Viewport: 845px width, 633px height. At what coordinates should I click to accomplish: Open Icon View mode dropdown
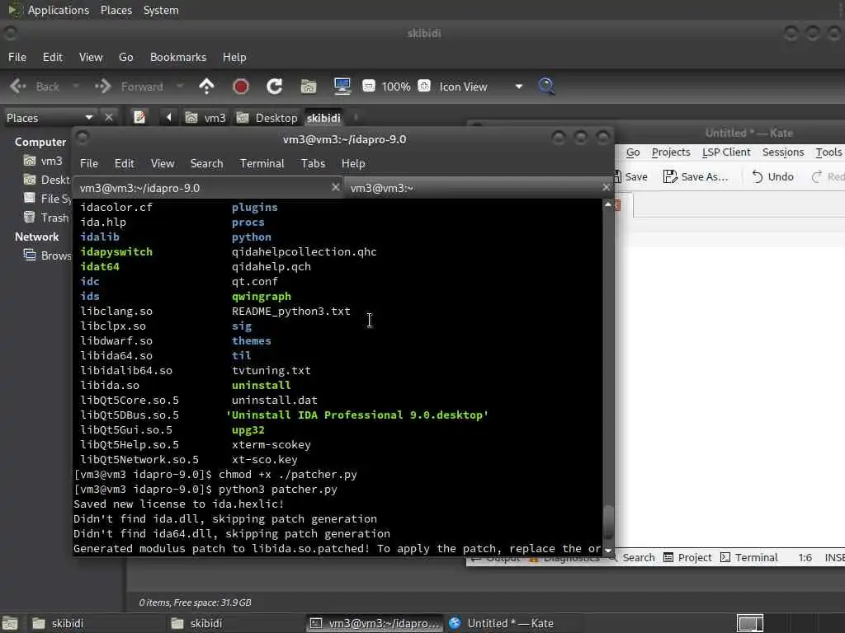[479, 87]
